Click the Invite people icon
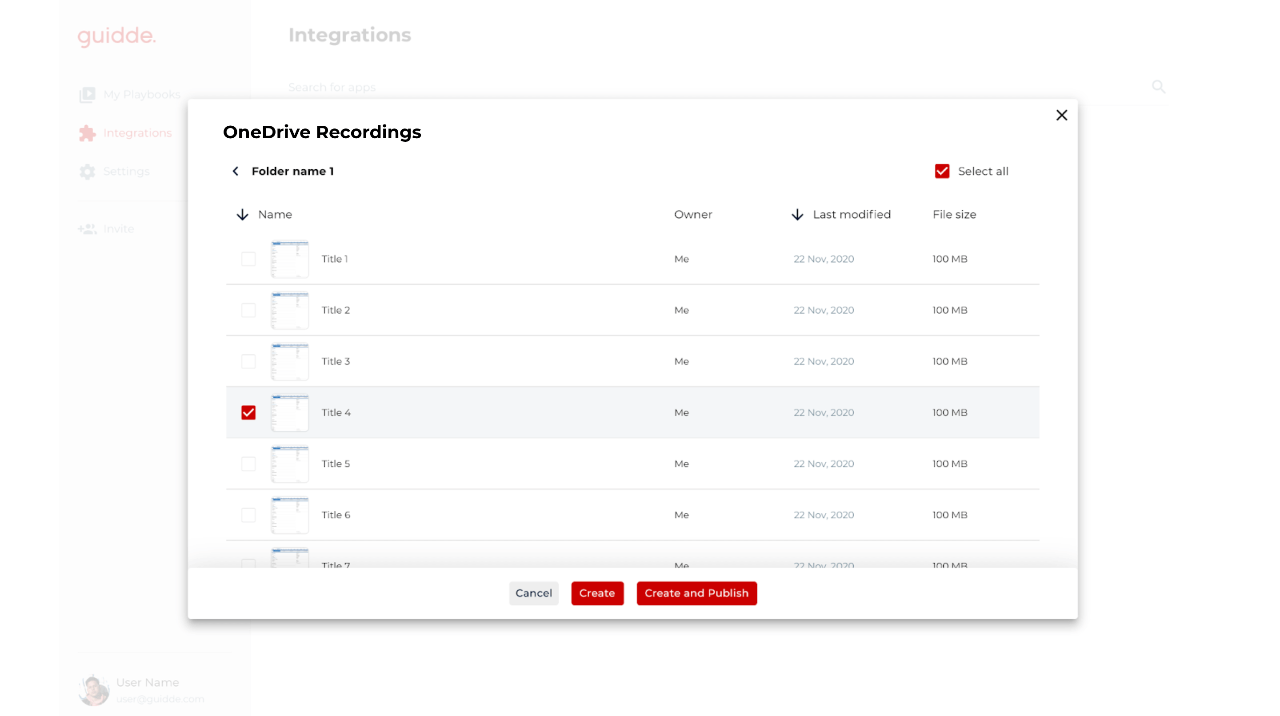This screenshot has width=1280, height=716. point(88,229)
